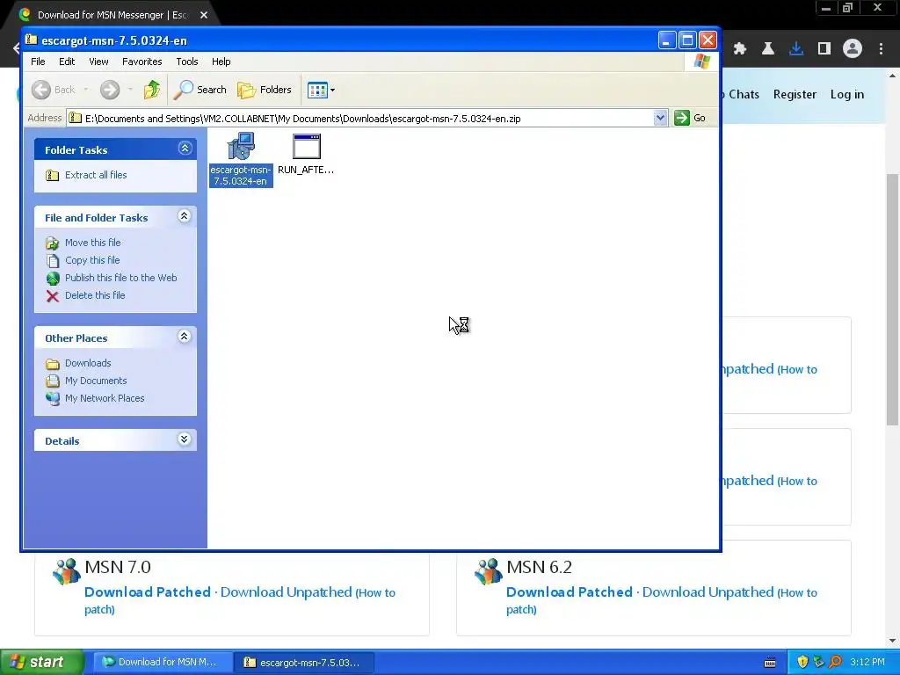This screenshot has height=675, width=900.
Task: Click the red X Delete icon
Action: coord(52,296)
